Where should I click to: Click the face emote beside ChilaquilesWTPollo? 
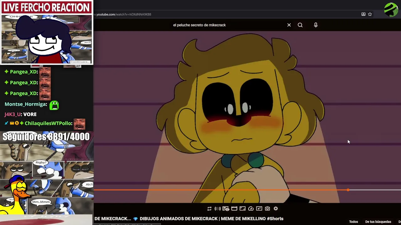pyautogui.click(x=79, y=124)
